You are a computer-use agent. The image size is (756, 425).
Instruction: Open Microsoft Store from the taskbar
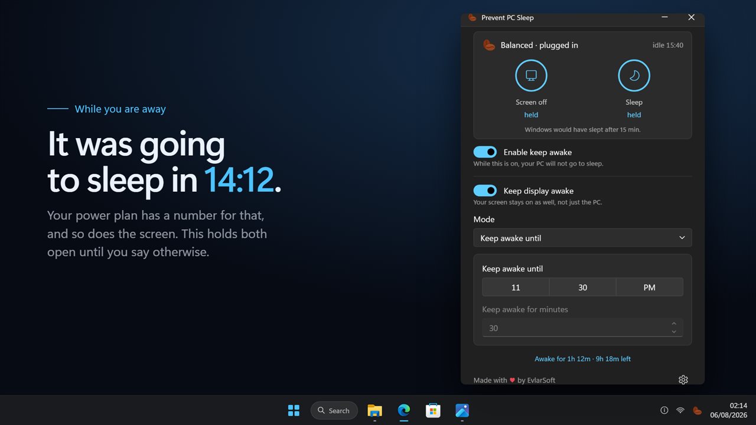[433, 410]
